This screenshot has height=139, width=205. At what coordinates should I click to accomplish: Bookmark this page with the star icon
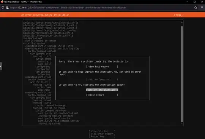click(x=196, y=8)
